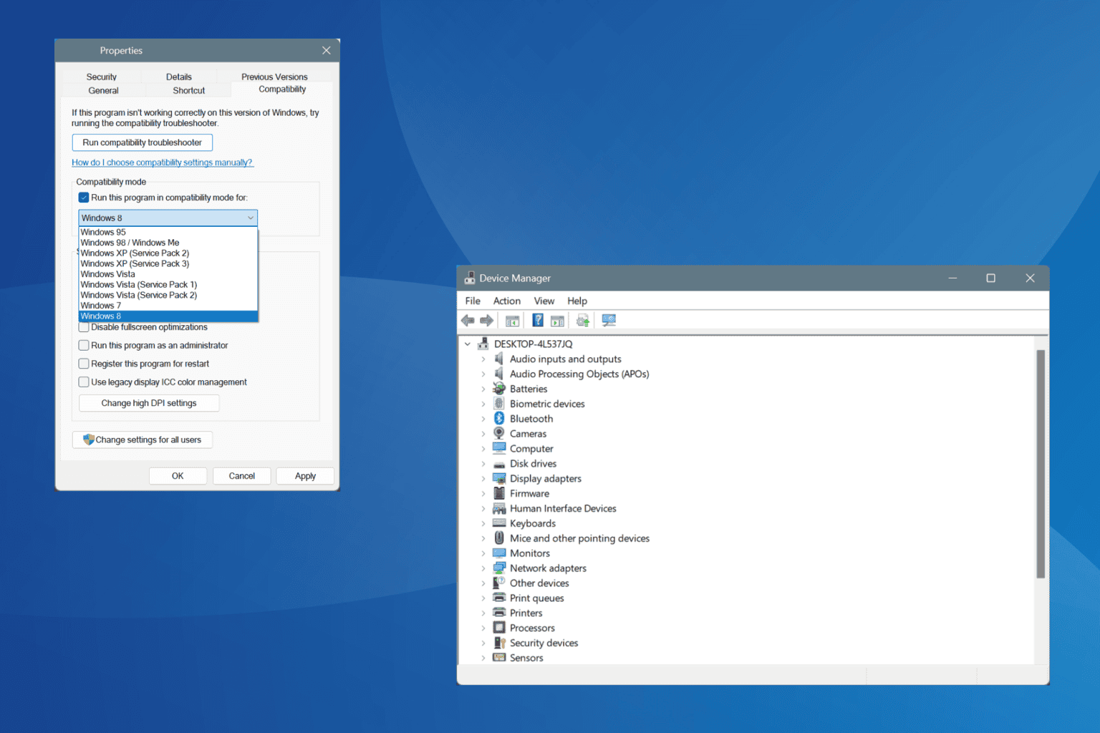Click Scan for hardware changes monitor icon
Viewport: 1100px width, 733px height.
click(x=609, y=321)
